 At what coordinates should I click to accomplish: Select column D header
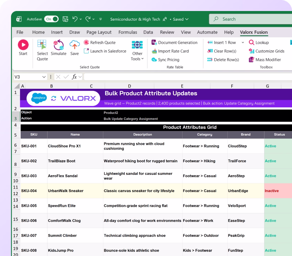(x=129, y=86)
